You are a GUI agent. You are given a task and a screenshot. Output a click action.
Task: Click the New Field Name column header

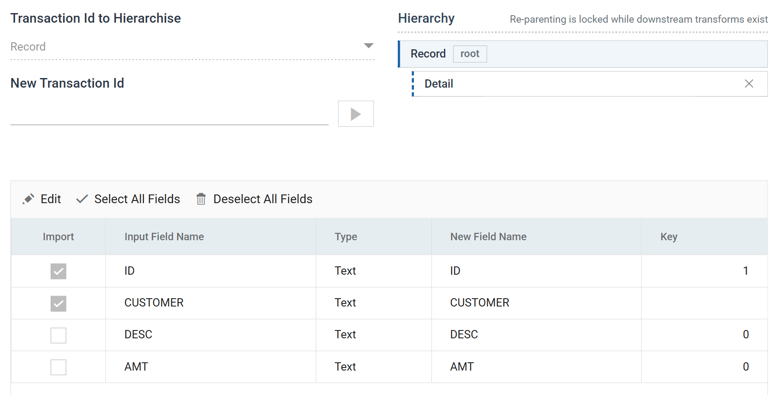pos(536,237)
